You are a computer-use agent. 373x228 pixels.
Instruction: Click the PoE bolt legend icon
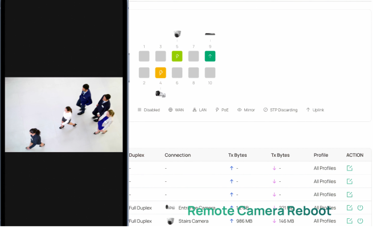[x=217, y=109]
